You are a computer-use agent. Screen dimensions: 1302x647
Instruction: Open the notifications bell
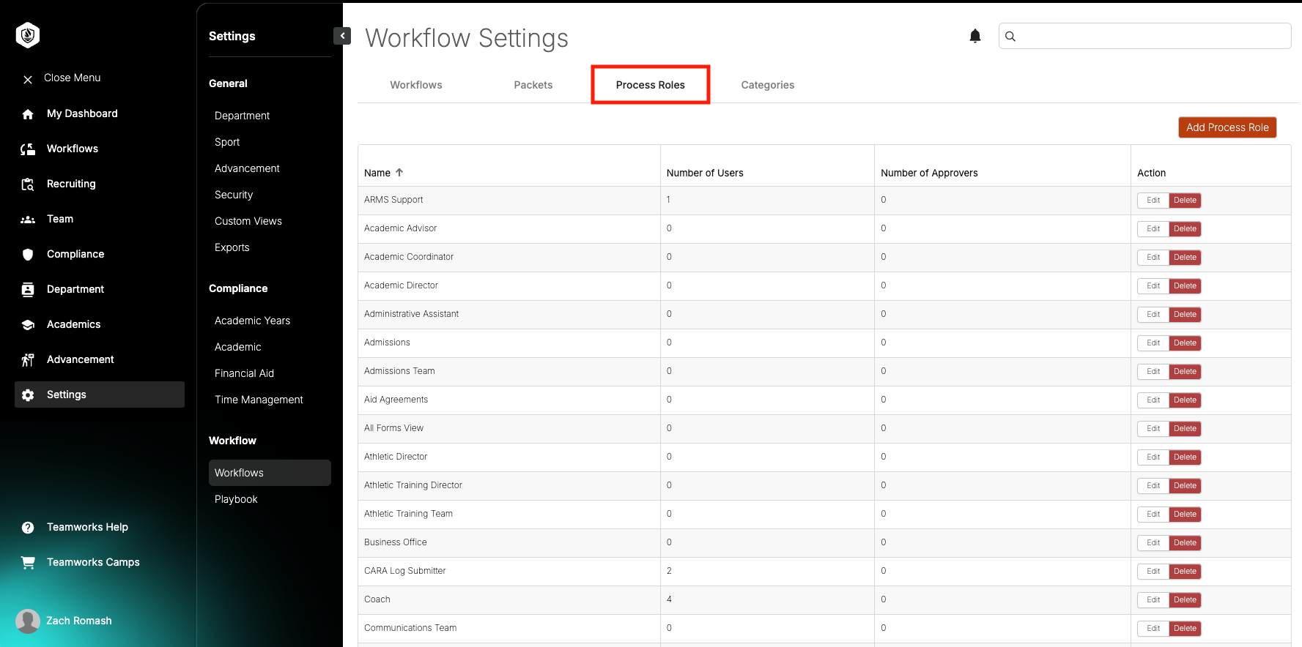point(975,36)
